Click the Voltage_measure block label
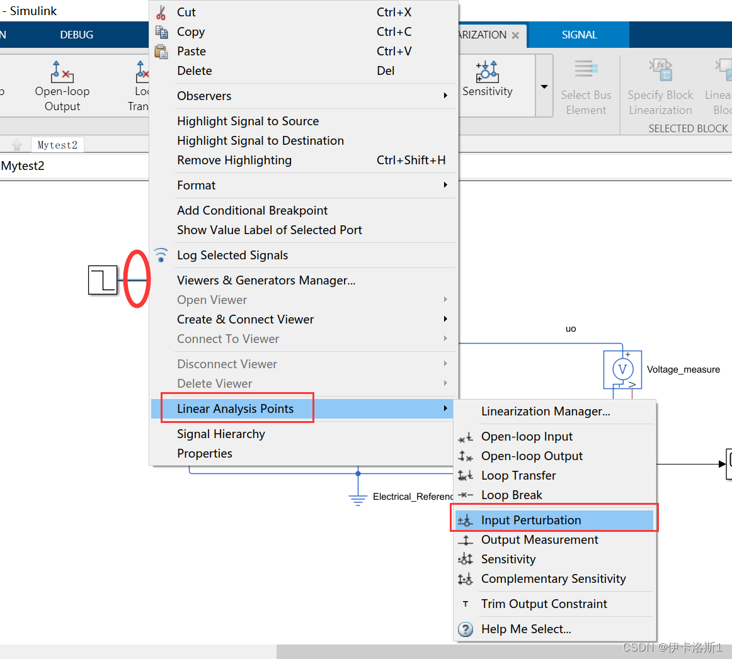 [x=683, y=369]
